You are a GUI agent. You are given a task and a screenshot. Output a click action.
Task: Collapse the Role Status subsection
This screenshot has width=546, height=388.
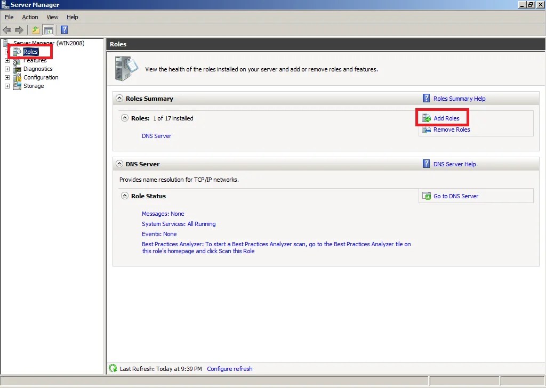[125, 196]
